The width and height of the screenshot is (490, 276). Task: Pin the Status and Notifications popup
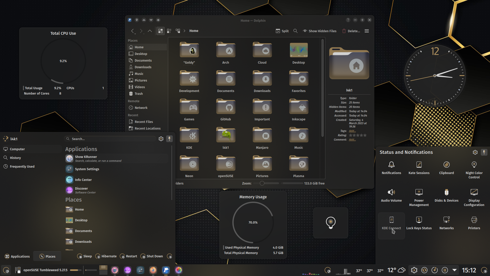click(484, 152)
